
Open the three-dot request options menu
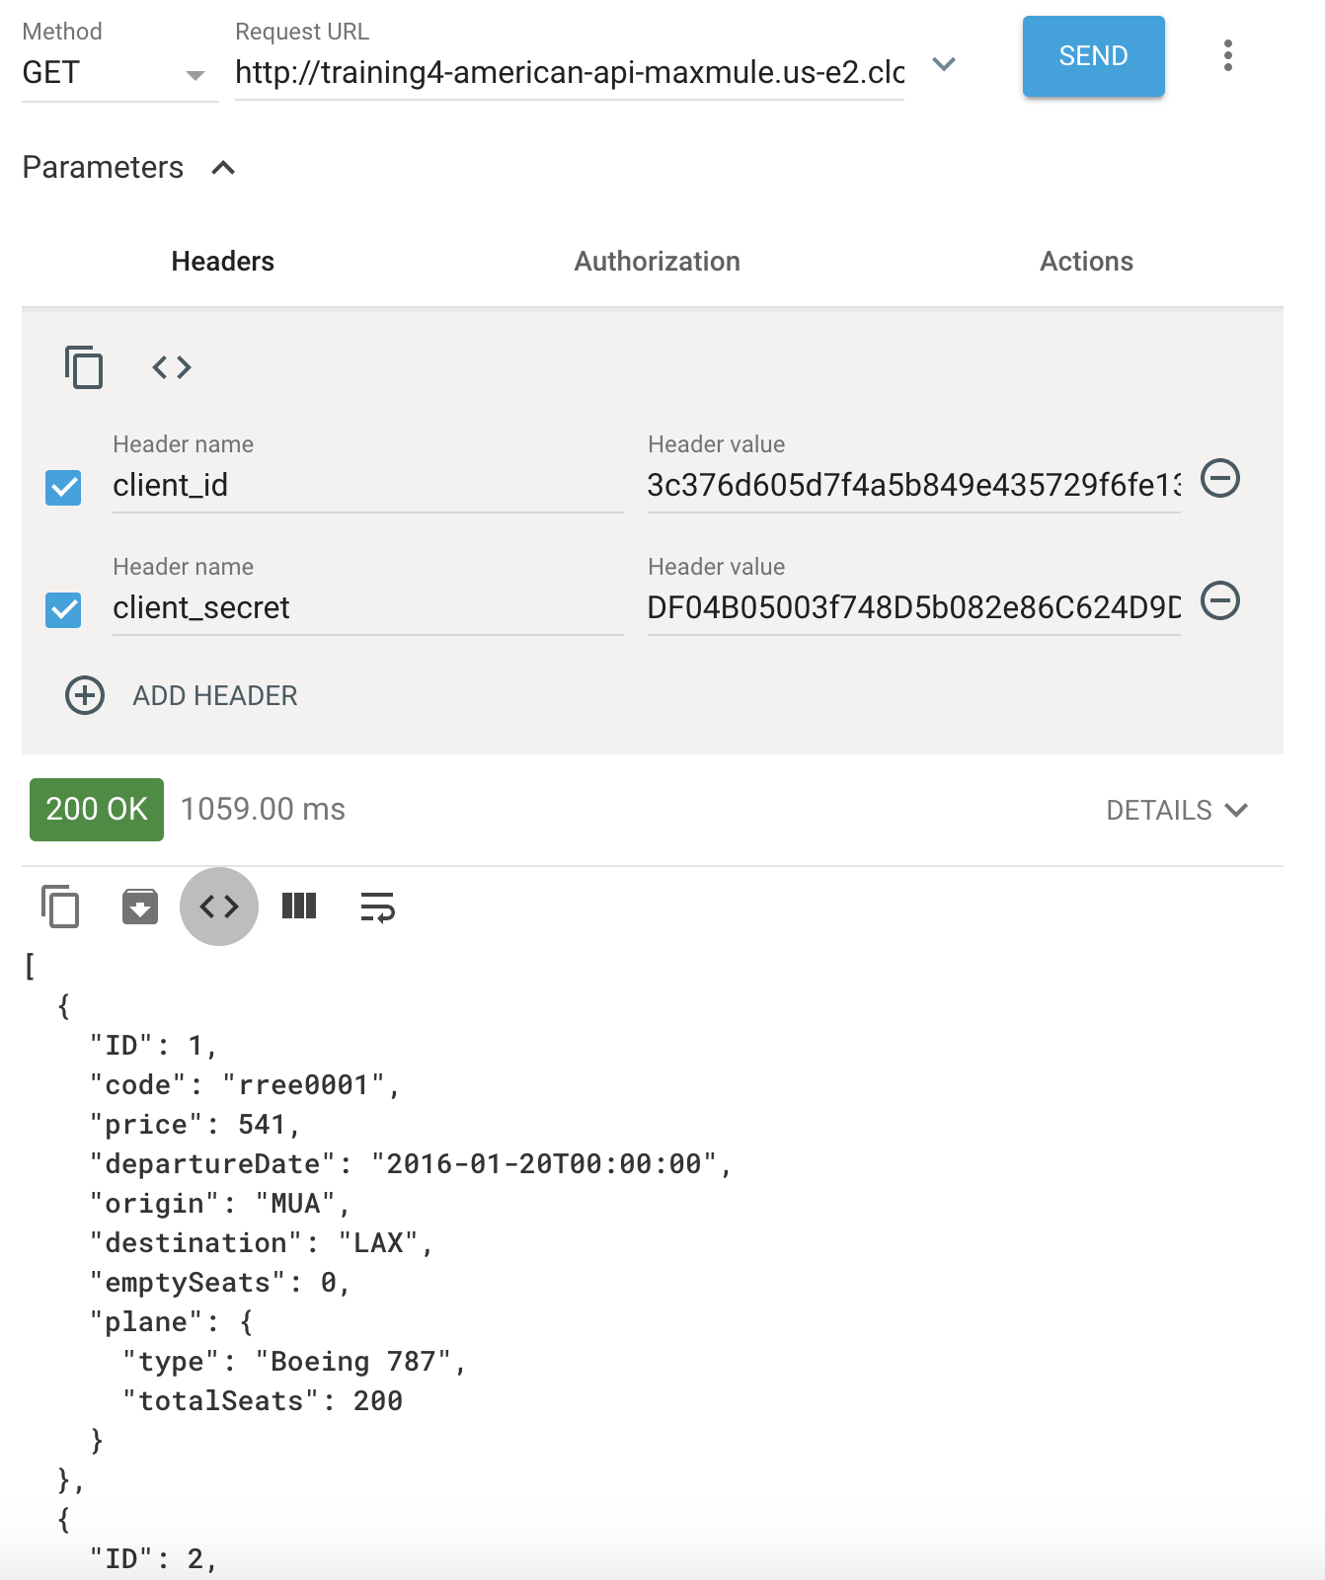click(x=1228, y=55)
